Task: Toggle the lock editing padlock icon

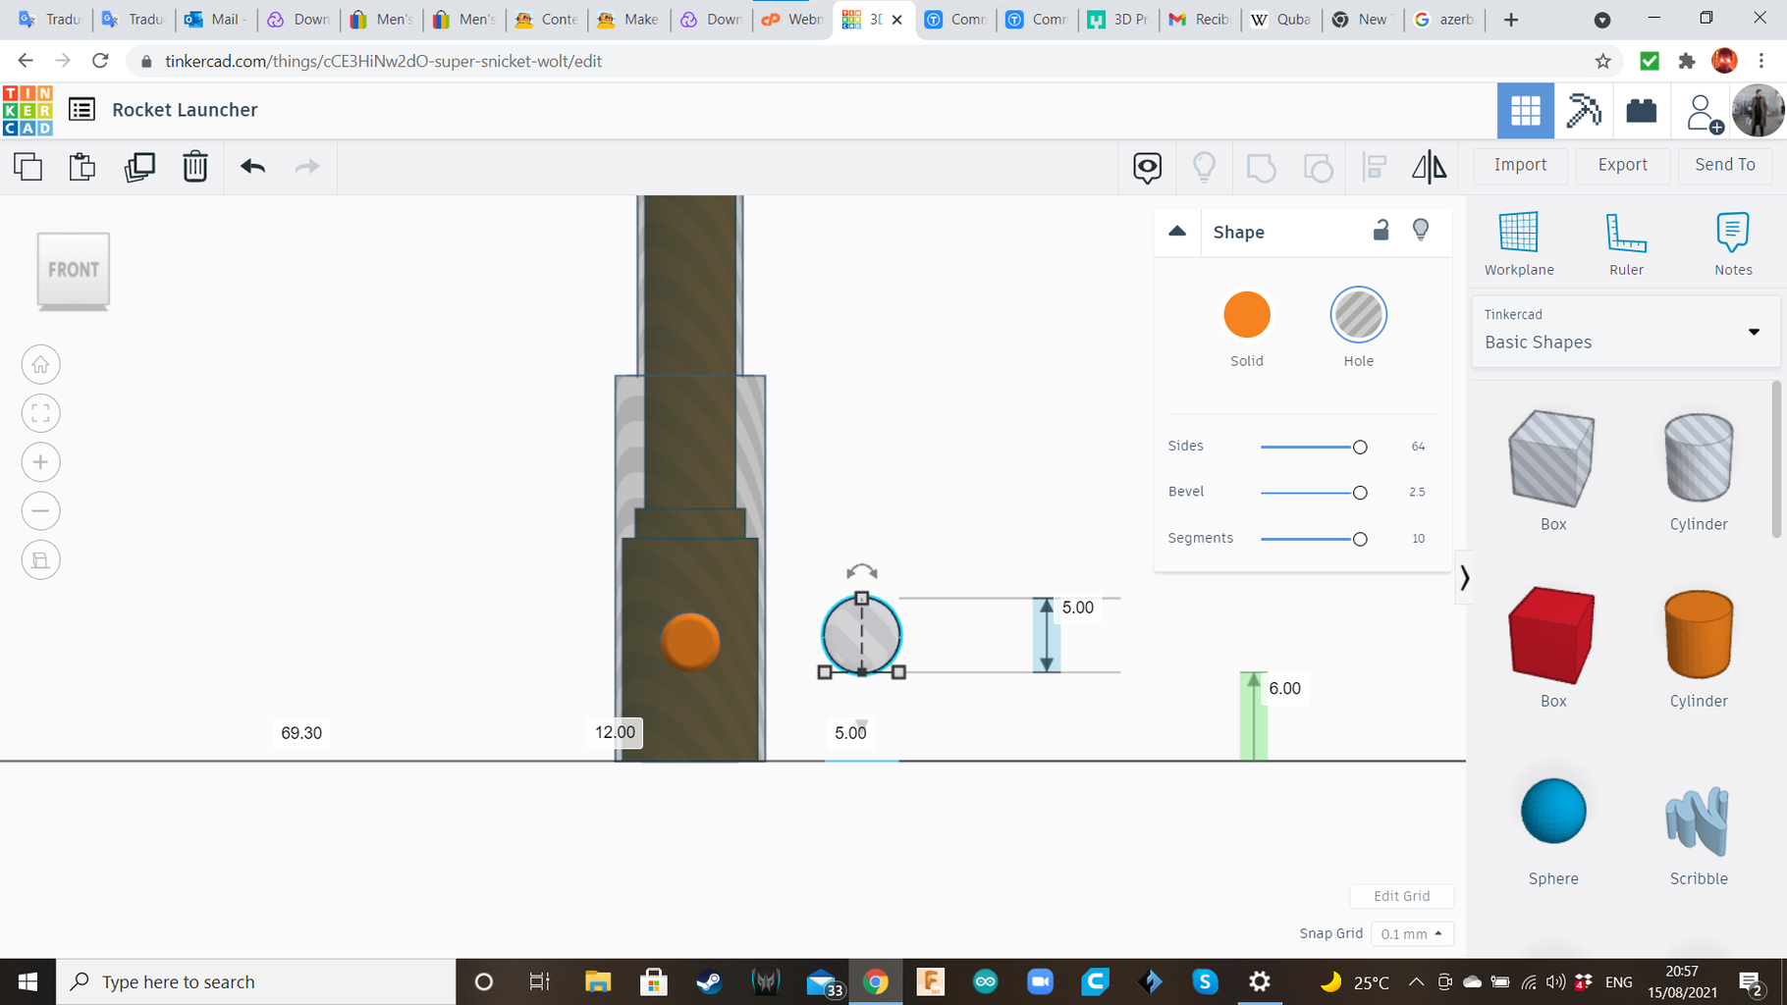Action: click(x=1381, y=231)
